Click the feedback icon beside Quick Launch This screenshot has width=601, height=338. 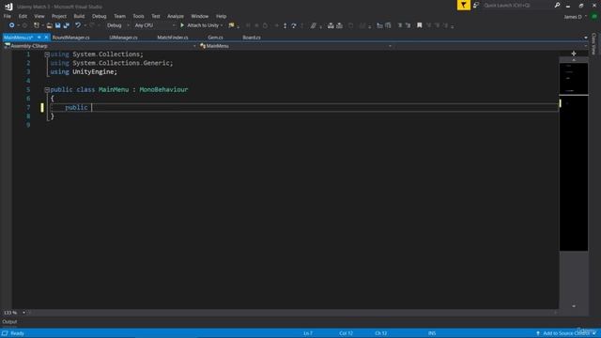click(476, 6)
